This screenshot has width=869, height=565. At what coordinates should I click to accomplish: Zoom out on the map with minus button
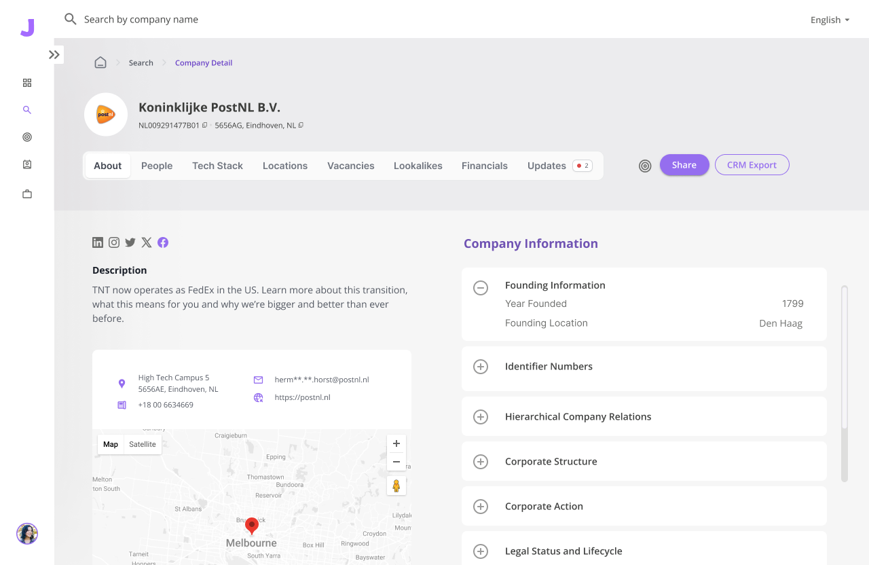[x=396, y=462]
